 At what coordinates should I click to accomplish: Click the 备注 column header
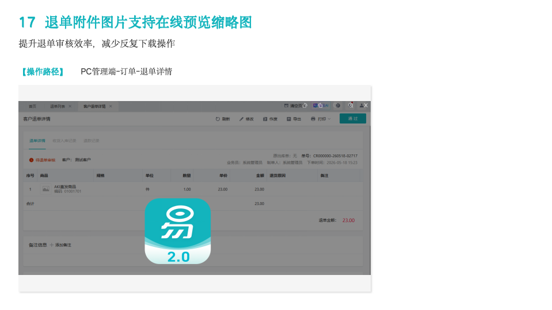pyautogui.click(x=324, y=176)
